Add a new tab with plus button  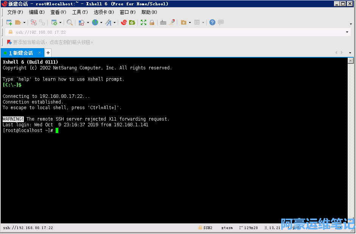coord(48,53)
